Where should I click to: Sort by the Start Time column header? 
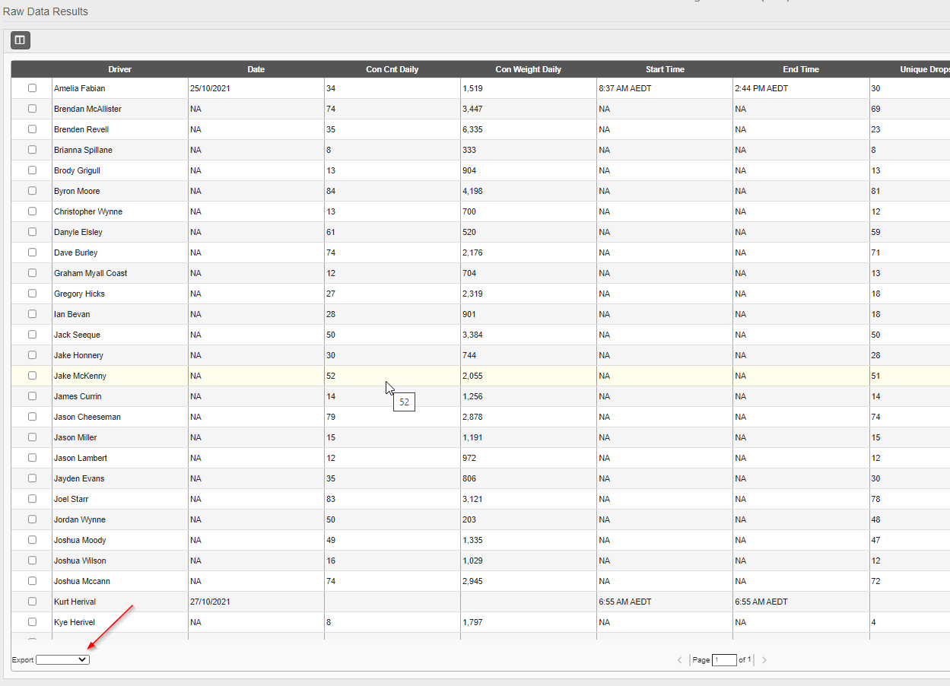[665, 69]
